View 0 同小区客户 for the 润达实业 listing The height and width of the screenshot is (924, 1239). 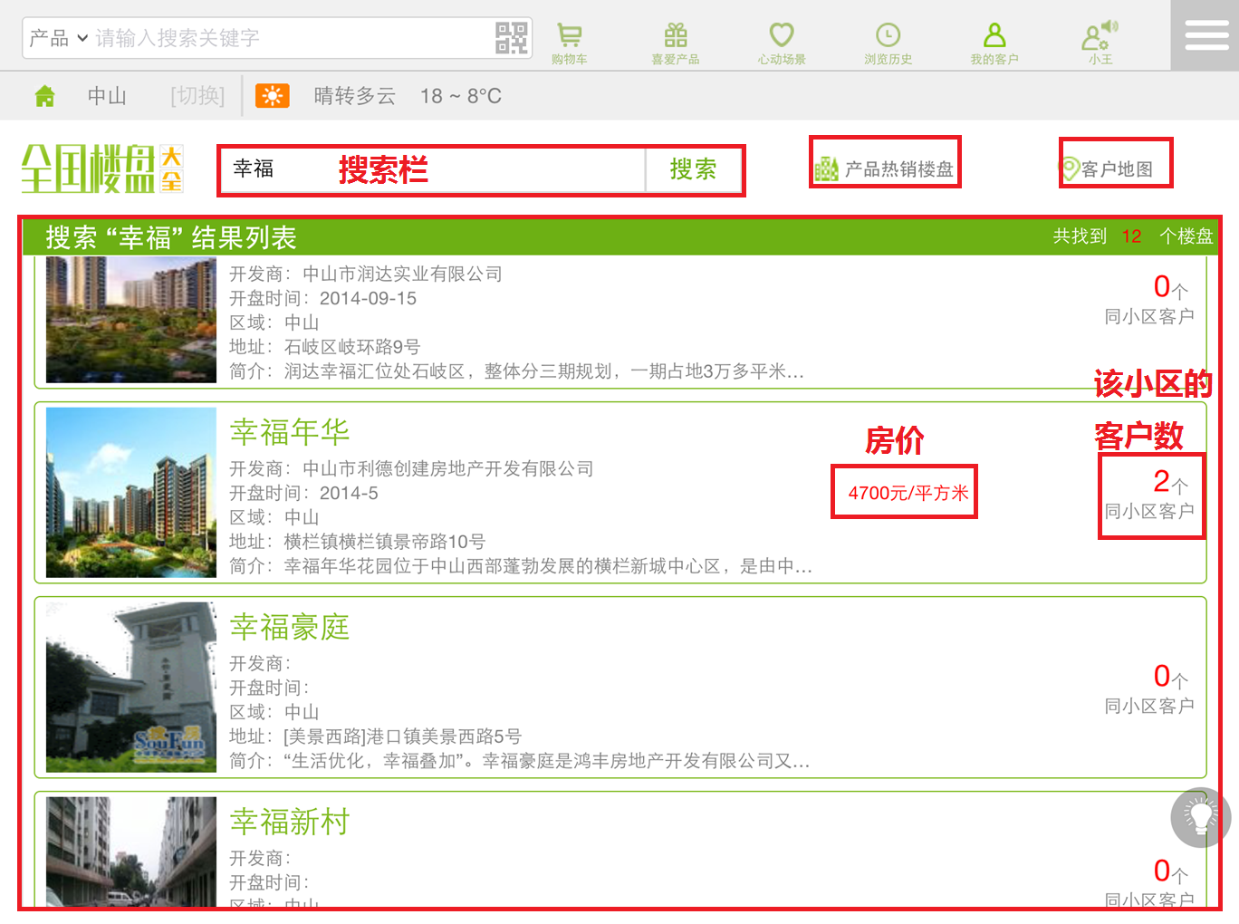pyautogui.click(x=1150, y=299)
